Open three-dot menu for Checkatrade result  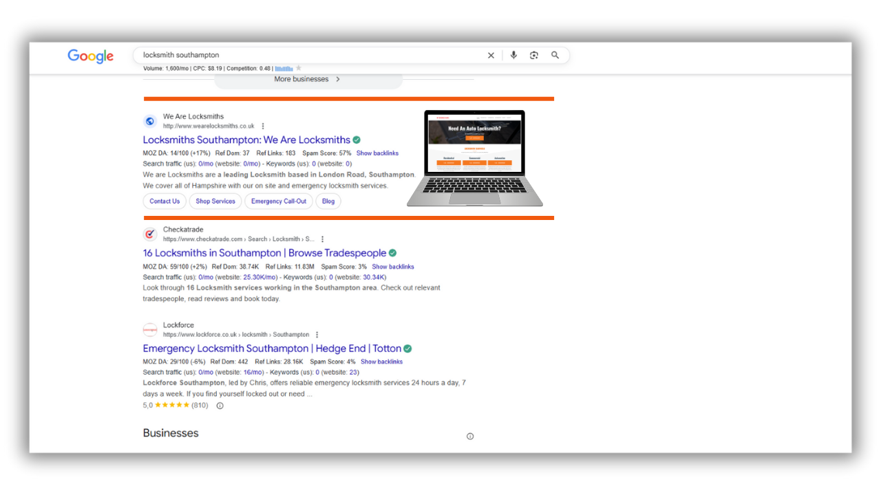coord(322,239)
